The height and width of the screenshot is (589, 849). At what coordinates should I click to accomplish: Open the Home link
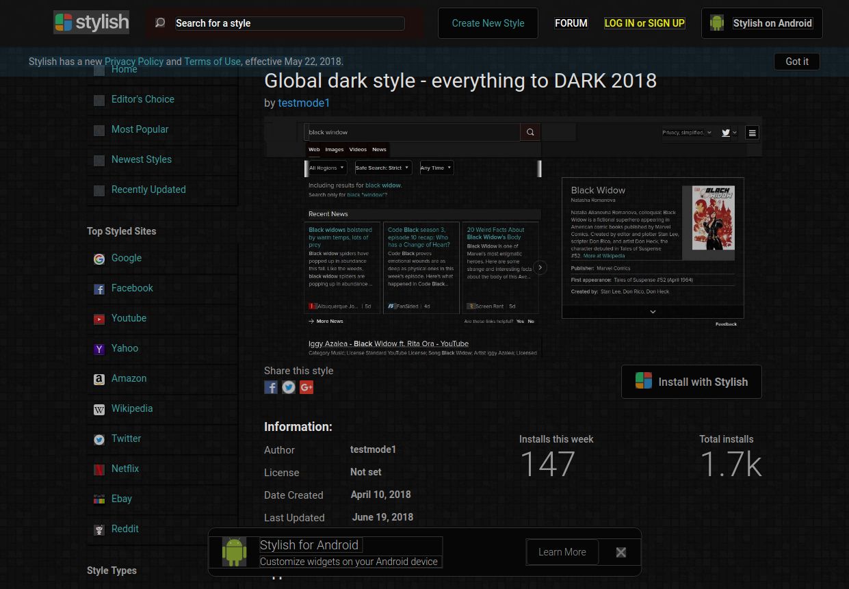pyautogui.click(x=125, y=69)
